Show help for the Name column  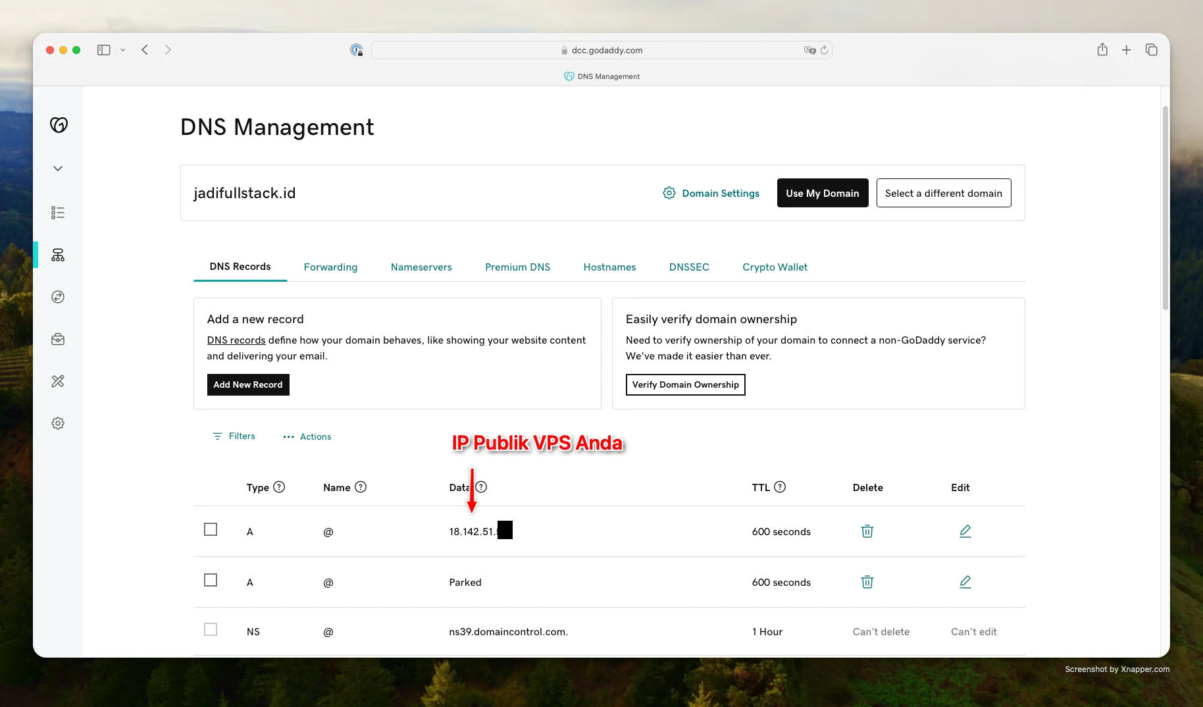[361, 487]
